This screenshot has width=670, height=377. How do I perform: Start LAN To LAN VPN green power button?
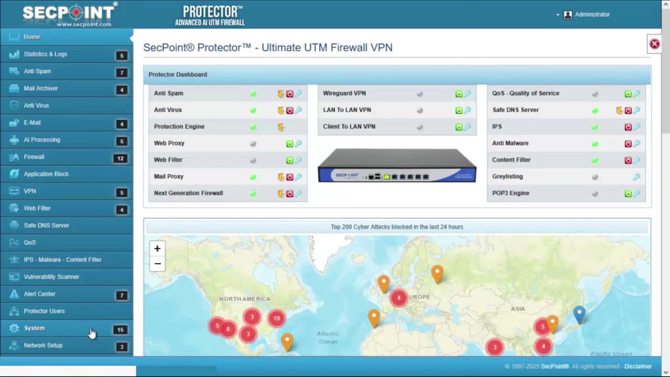(x=459, y=110)
